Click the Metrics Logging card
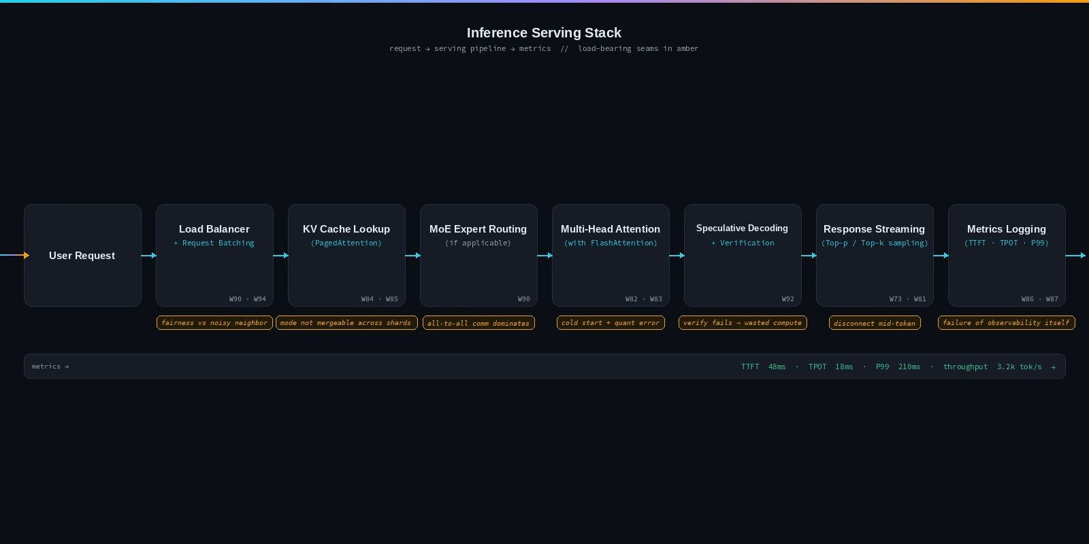The image size is (1089, 544). (x=1007, y=255)
